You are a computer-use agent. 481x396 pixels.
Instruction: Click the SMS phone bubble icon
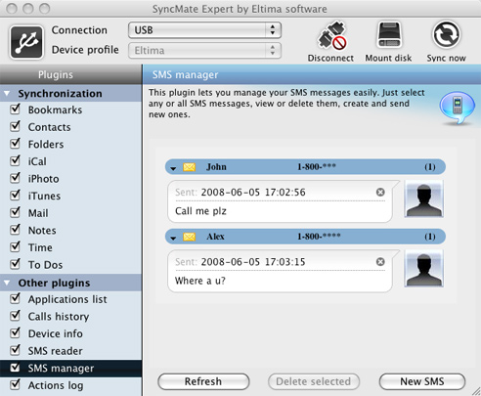(458, 108)
